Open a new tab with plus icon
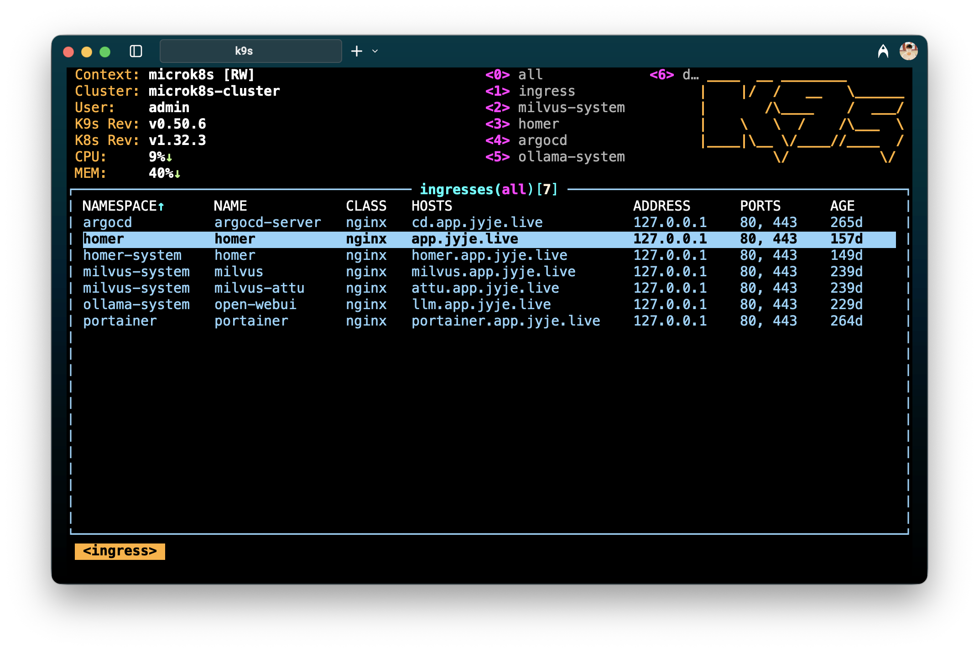979x652 pixels. coord(357,51)
